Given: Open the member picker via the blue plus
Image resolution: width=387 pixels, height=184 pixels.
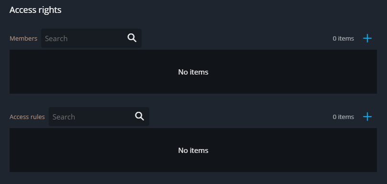Looking at the screenshot, I should tap(367, 38).
